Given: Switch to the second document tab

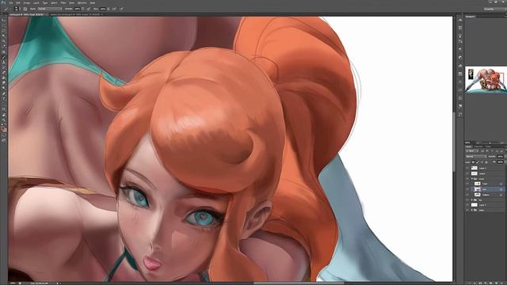Looking at the screenshot, I should [77, 14].
